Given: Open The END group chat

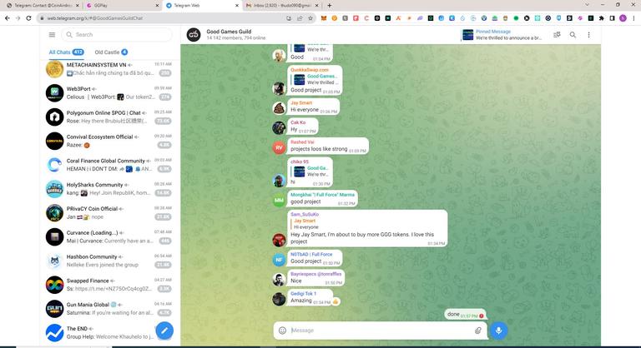Looking at the screenshot, I should 109,333.
